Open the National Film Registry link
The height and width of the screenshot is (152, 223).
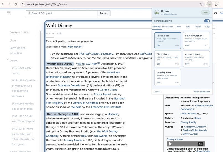(85, 100)
